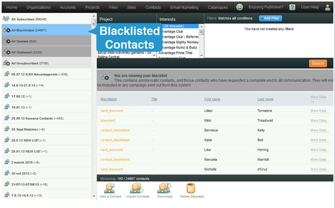
Task: Open More Data for Michelle d'Cruz
Action: [x=319, y=169]
